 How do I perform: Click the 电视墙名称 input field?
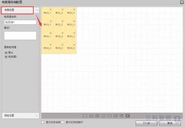20,22
